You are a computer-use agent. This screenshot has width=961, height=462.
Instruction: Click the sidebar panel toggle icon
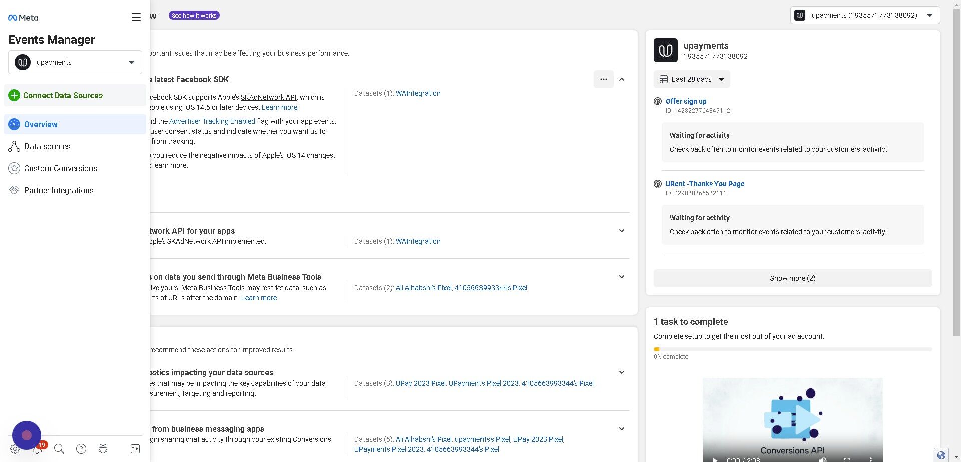[x=135, y=449]
